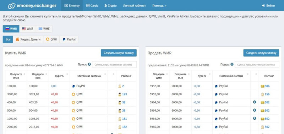Filter offers by PayPal payment system

(x=69, y=39)
